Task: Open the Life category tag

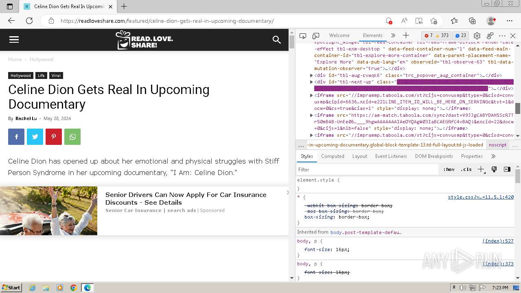Action: (x=41, y=76)
